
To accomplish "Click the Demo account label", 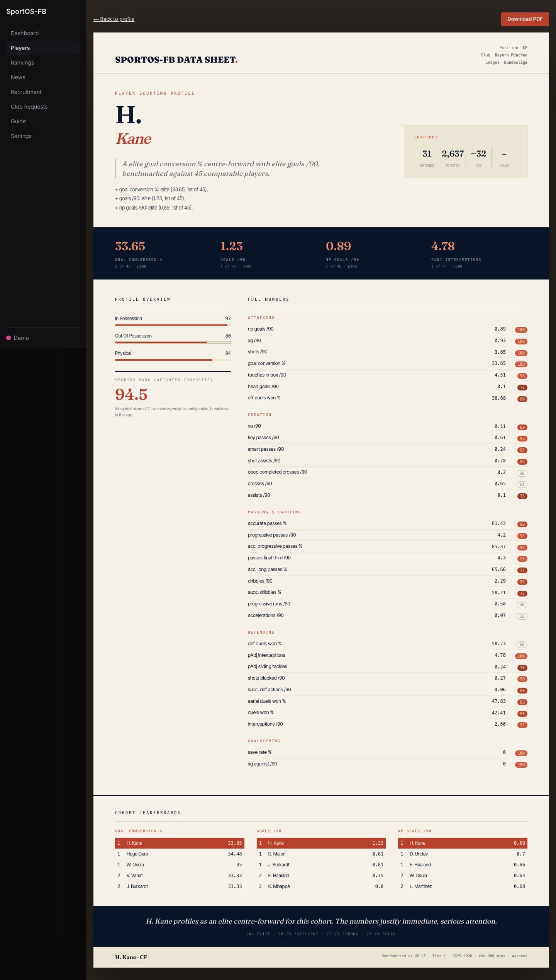I will [x=21, y=338].
